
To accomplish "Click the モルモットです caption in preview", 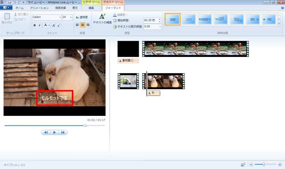I will pos(55,98).
